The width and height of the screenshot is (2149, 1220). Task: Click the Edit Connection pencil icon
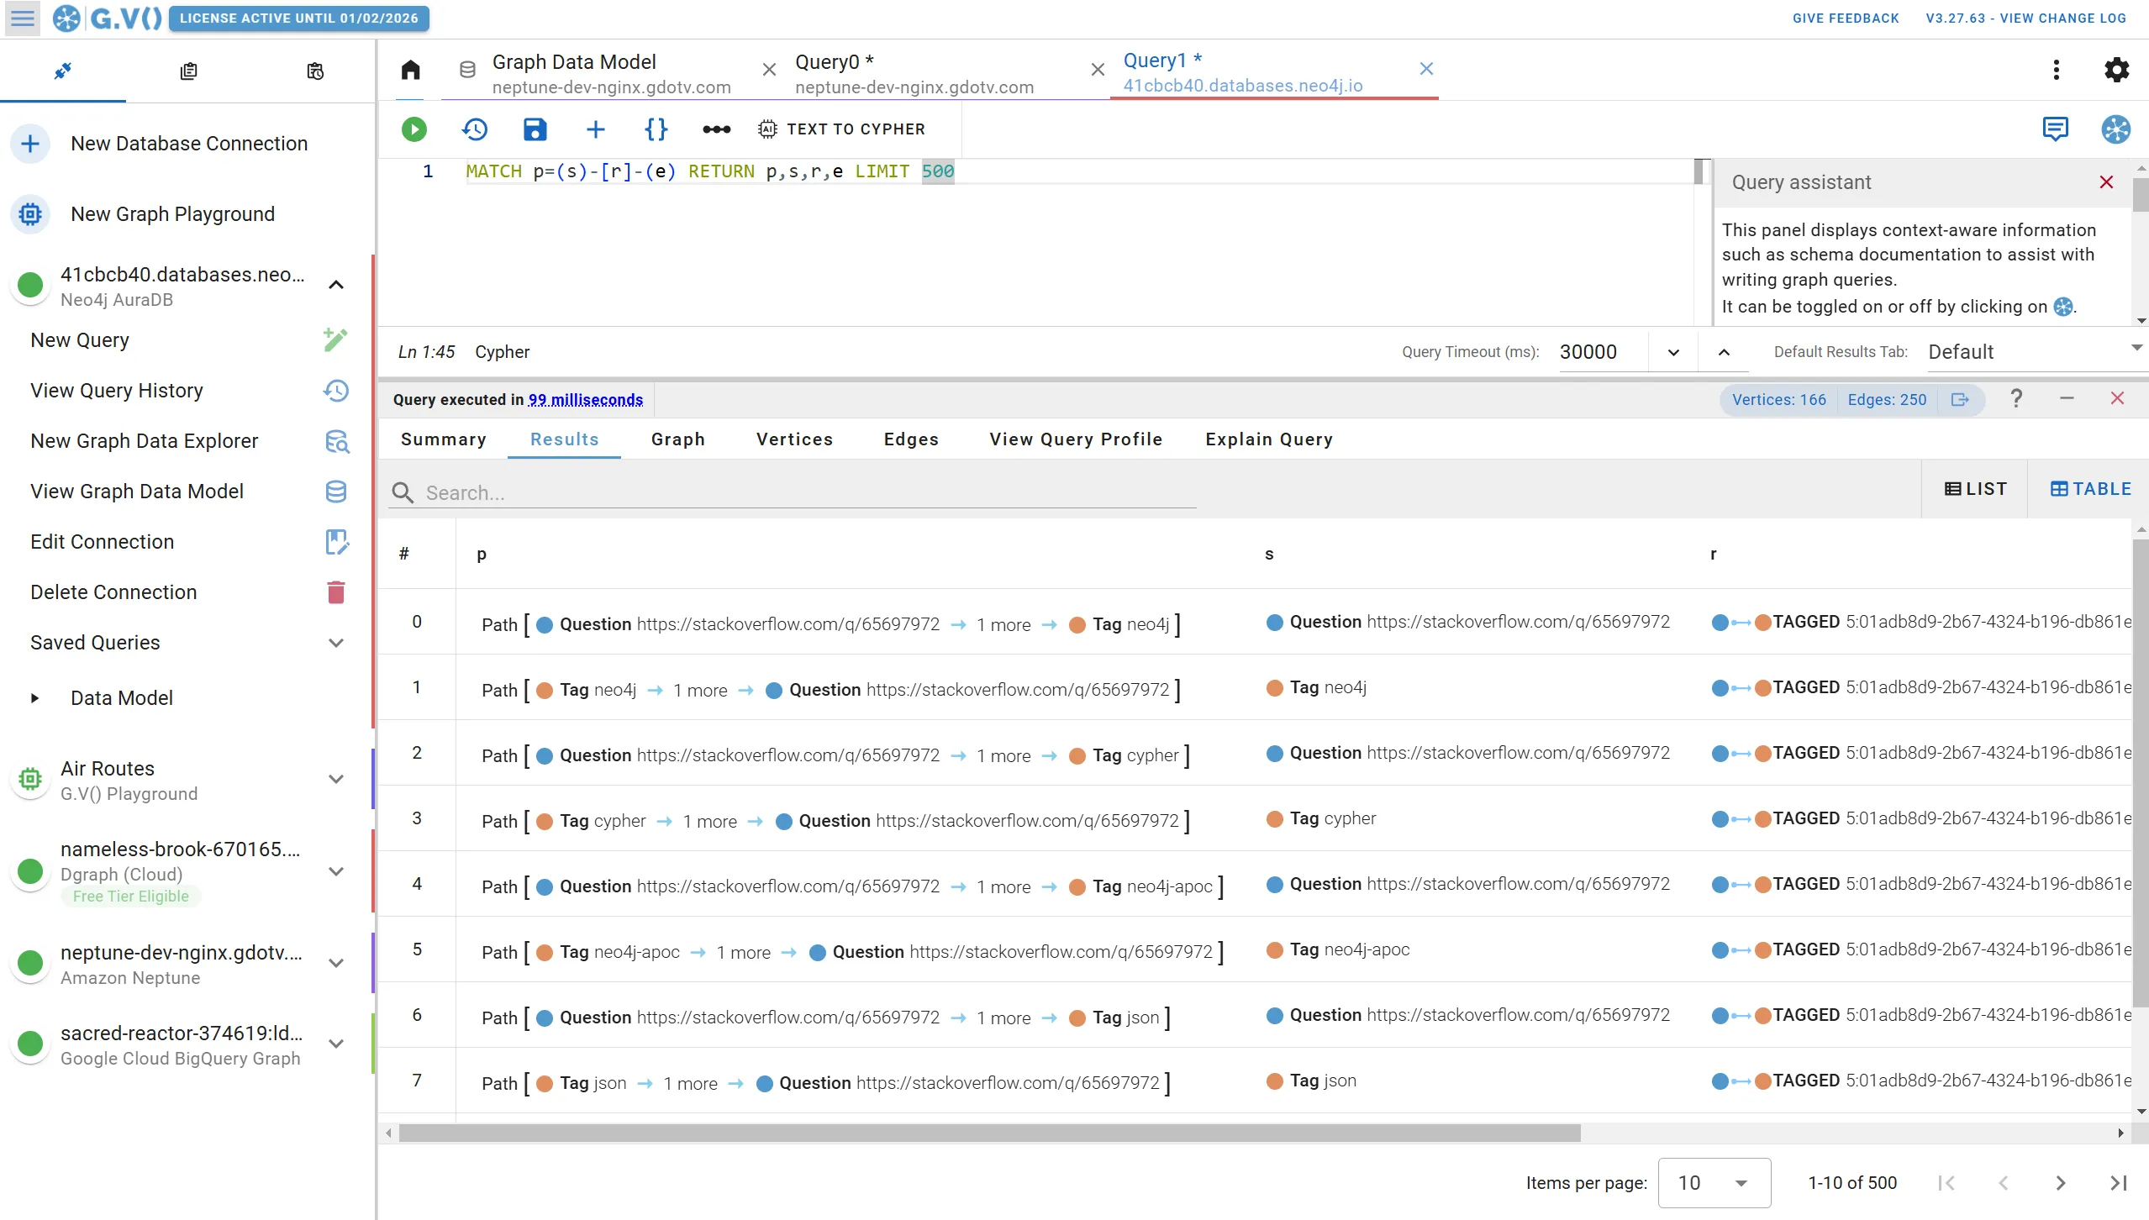(x=336, y=542)
